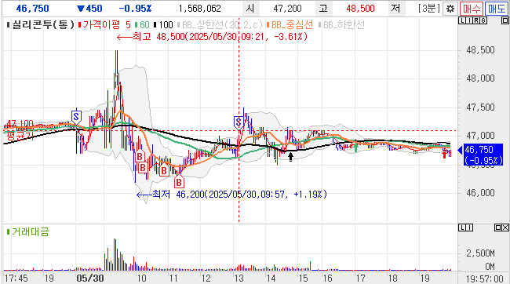The width and height of the screenshot is (510, 284).
Task: Click the 매수 buy button
Action: (471, 9)
